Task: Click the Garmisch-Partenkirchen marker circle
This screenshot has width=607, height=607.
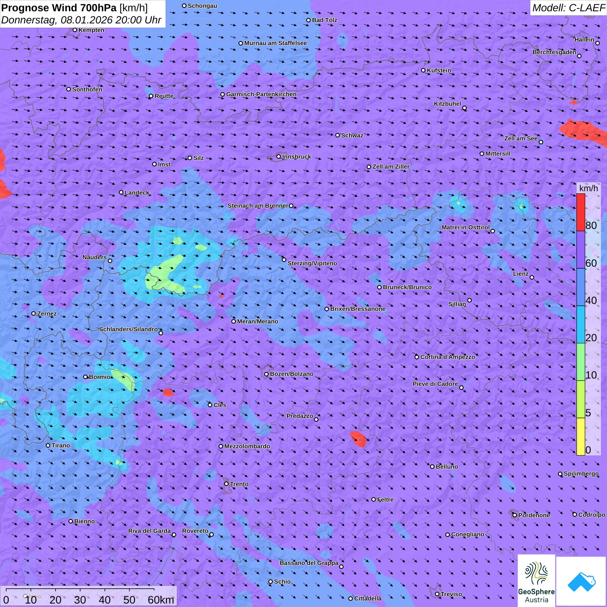Action: pos(223,95)
